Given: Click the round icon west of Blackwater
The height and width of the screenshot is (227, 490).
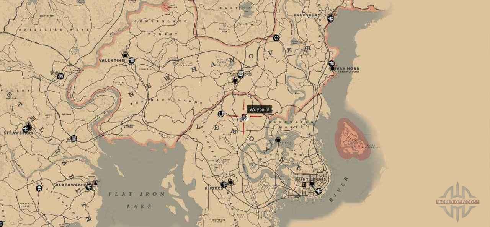Looking at the screenshot, I should pos(39,188).
